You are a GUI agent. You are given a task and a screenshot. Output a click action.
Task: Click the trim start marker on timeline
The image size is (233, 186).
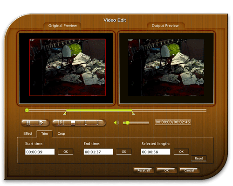[65, 113]
